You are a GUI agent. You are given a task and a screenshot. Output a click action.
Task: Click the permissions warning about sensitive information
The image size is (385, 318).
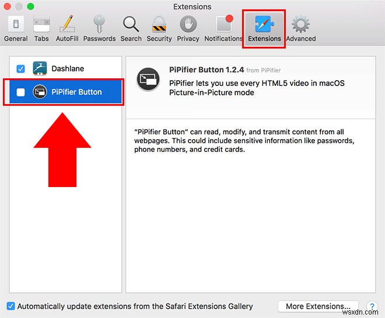click(x=244, y=140)
